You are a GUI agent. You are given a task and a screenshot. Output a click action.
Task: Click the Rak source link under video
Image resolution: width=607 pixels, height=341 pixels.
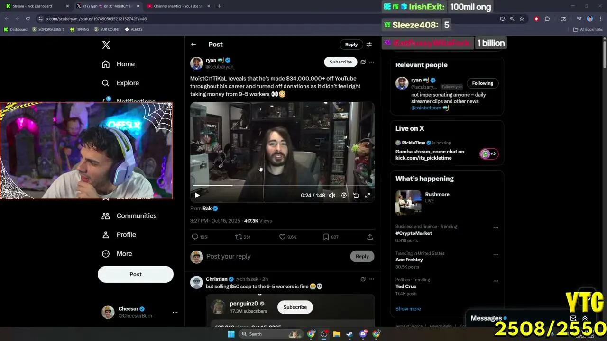tap(207, 208)
